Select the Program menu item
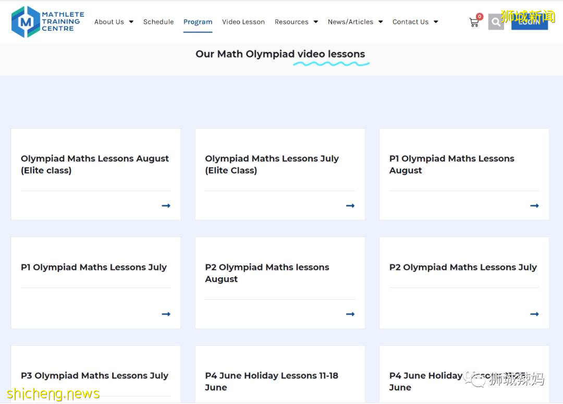This screenshot has height=404, width=563. point(198,22)
